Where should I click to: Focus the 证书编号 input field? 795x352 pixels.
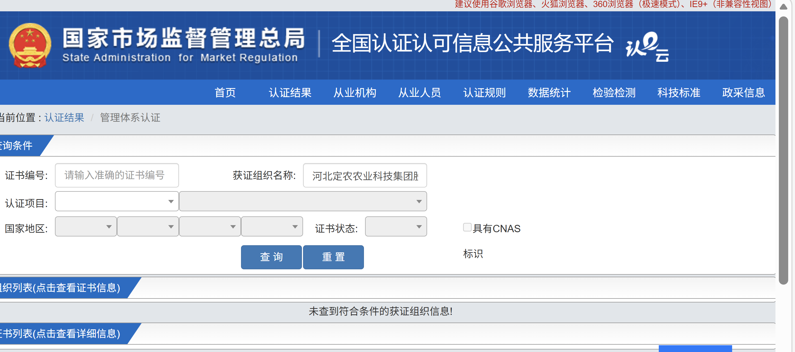pos(117,175)
